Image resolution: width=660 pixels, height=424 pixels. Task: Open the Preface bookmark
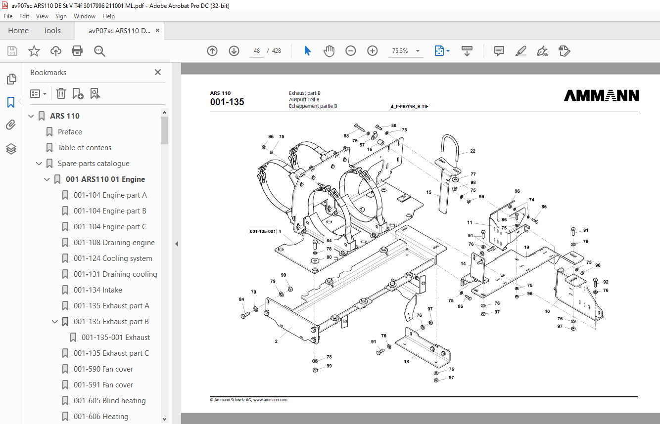(70, 132)
